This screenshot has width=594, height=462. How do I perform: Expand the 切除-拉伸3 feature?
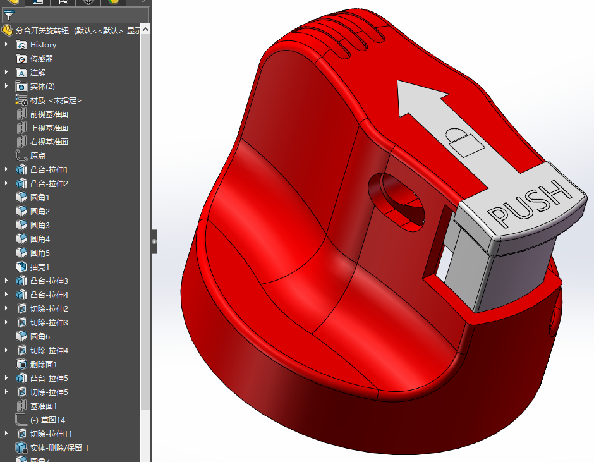click(x=6, y=322)
